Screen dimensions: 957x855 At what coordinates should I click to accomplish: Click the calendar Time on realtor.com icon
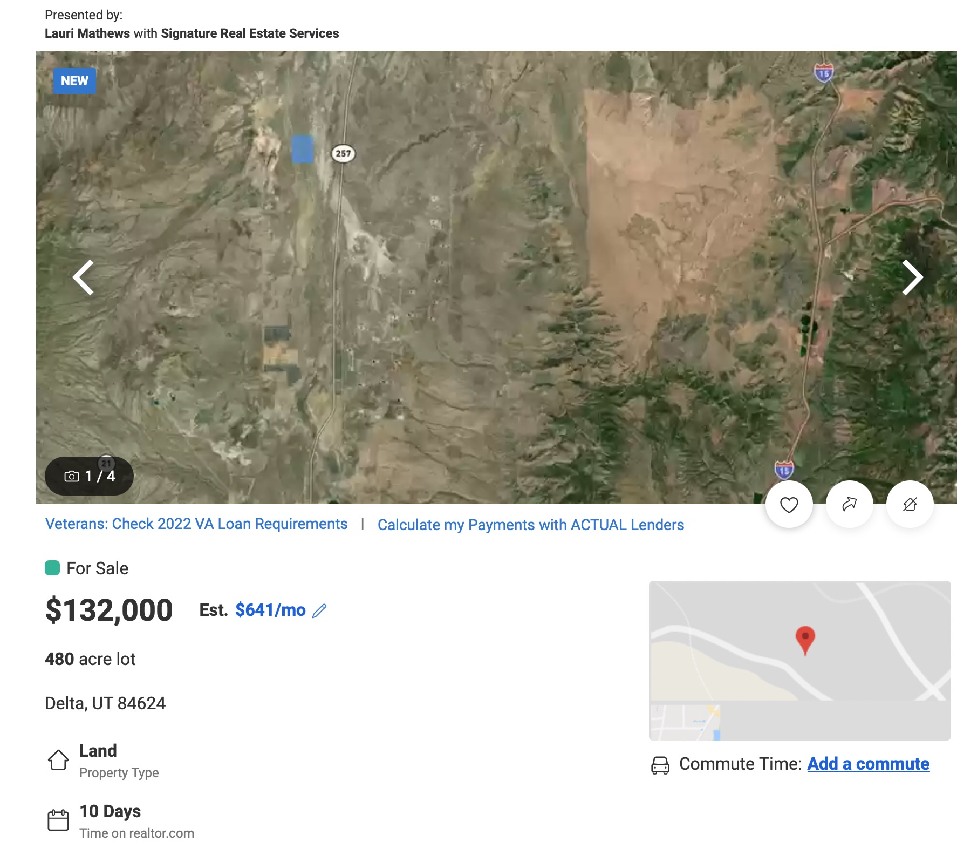(x=58, y=820)
